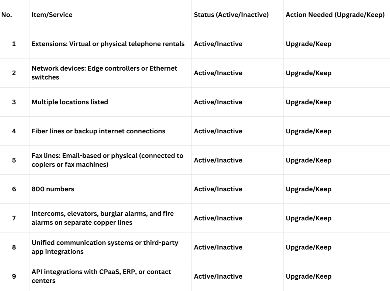Select Upgrade/Keep action for Fax lines row

pyautogui.click(x=309, y=160)
